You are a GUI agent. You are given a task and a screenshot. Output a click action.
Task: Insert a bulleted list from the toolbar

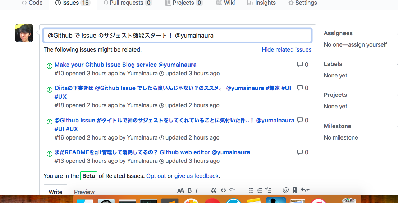click(251, 190)
